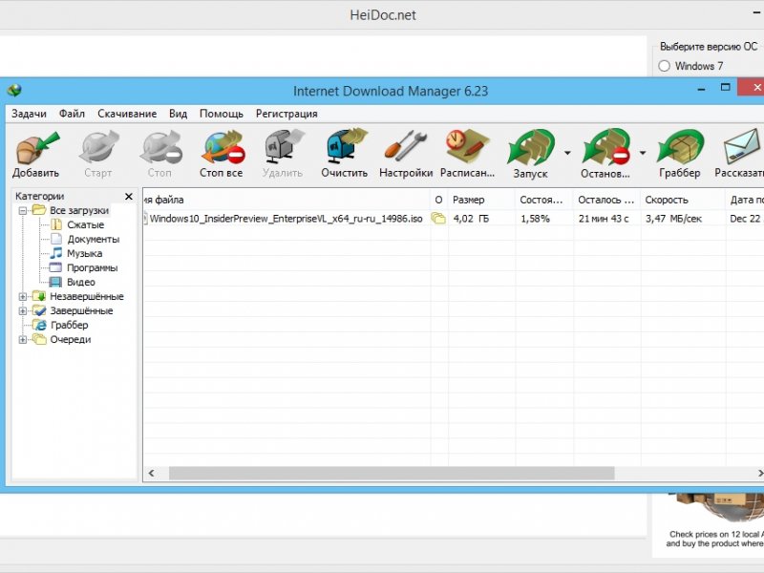The height and width of the screenshot is (573, 764).
Task: Click the Программы window icon
Action: (56, 267)
